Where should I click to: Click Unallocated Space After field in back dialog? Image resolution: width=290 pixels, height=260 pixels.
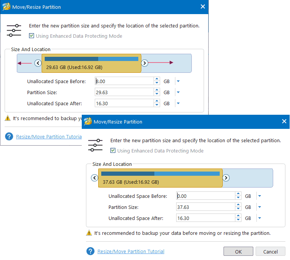point(124,103)
